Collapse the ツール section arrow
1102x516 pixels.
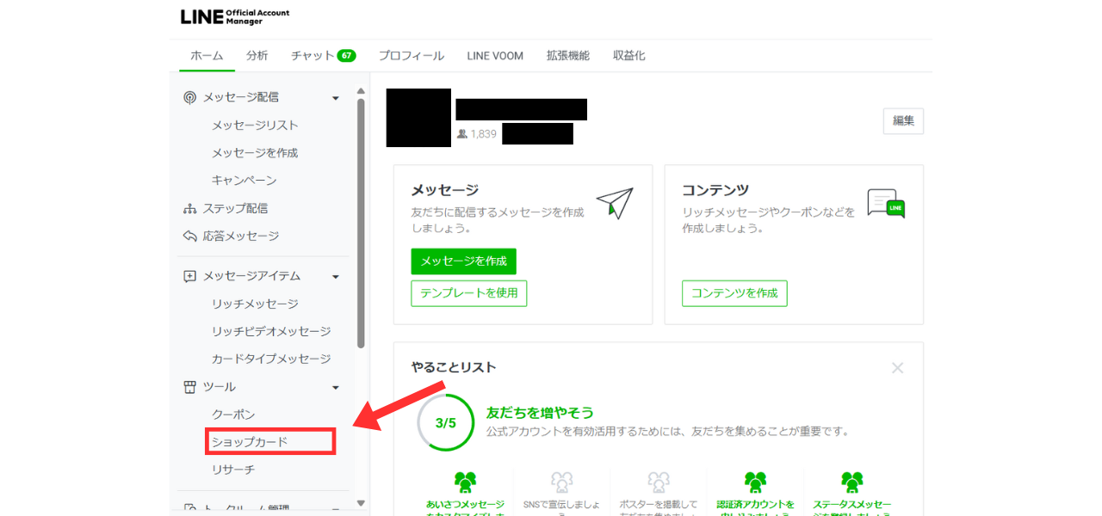[x=336, y=388]
